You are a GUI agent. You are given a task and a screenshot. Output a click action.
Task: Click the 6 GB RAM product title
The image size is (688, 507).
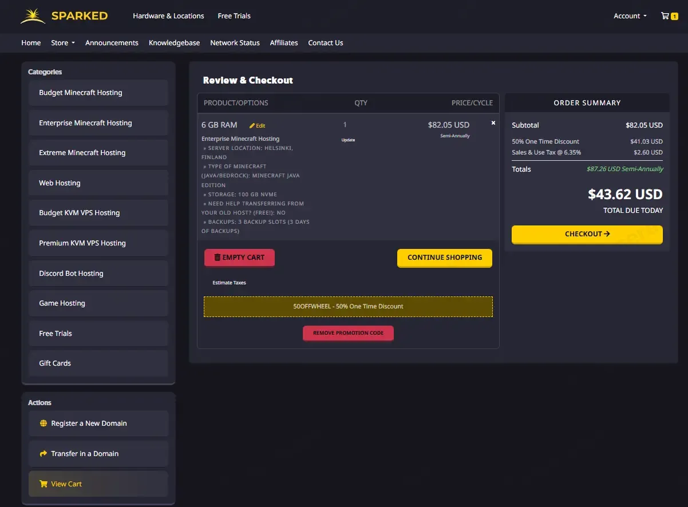(x=219, y=125)
